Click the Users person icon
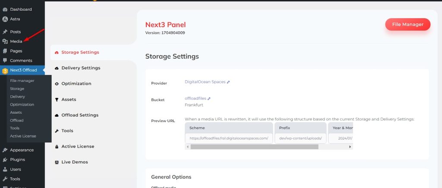Screen dimensions: 442x188 click(x=5, y=169)
